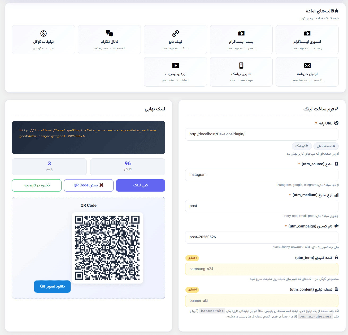The image size is (348, 335).
Task: Click the house icon in صفحه اصلی chip
Action: [334, 146]
